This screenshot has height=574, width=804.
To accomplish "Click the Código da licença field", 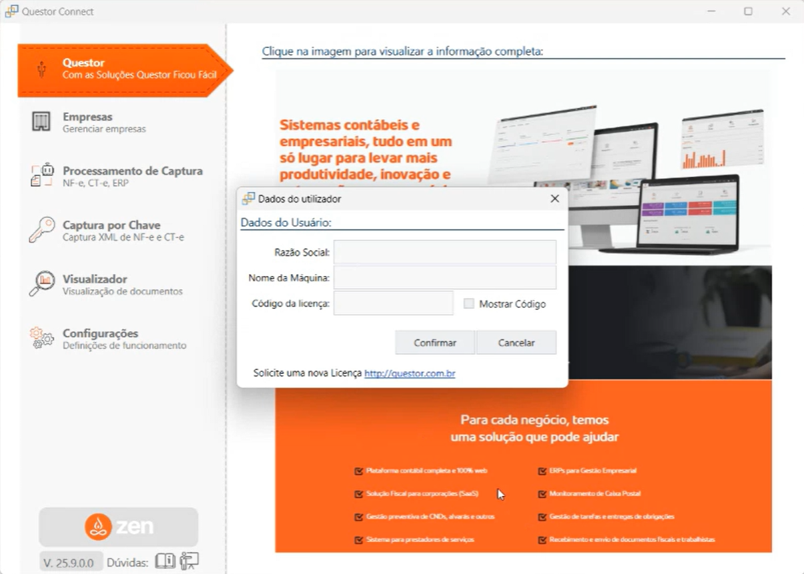I will coord(393,303).
